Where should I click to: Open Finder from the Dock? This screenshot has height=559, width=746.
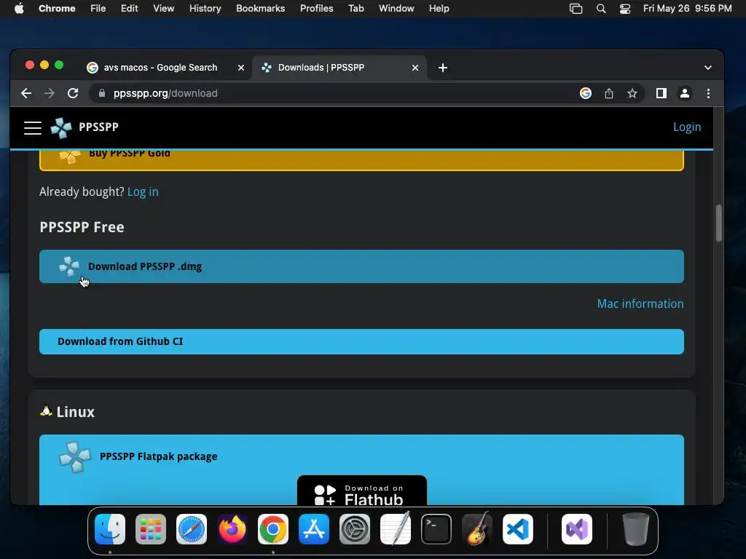(x=110, y=529)
